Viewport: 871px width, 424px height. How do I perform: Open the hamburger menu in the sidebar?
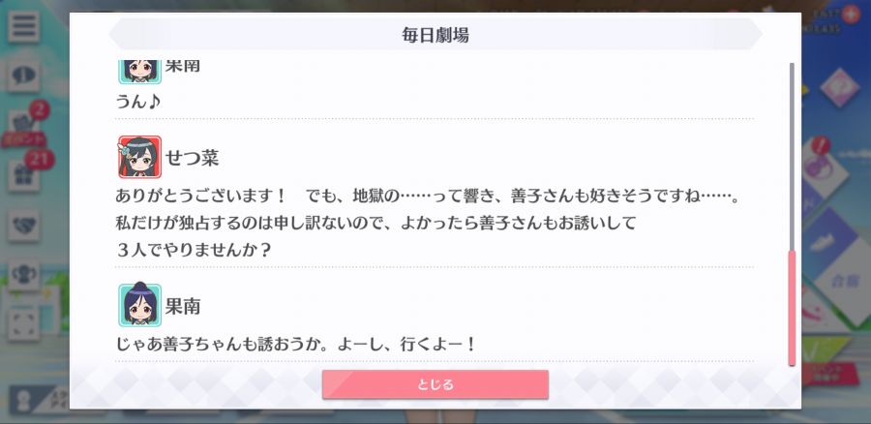coord(23,26)
